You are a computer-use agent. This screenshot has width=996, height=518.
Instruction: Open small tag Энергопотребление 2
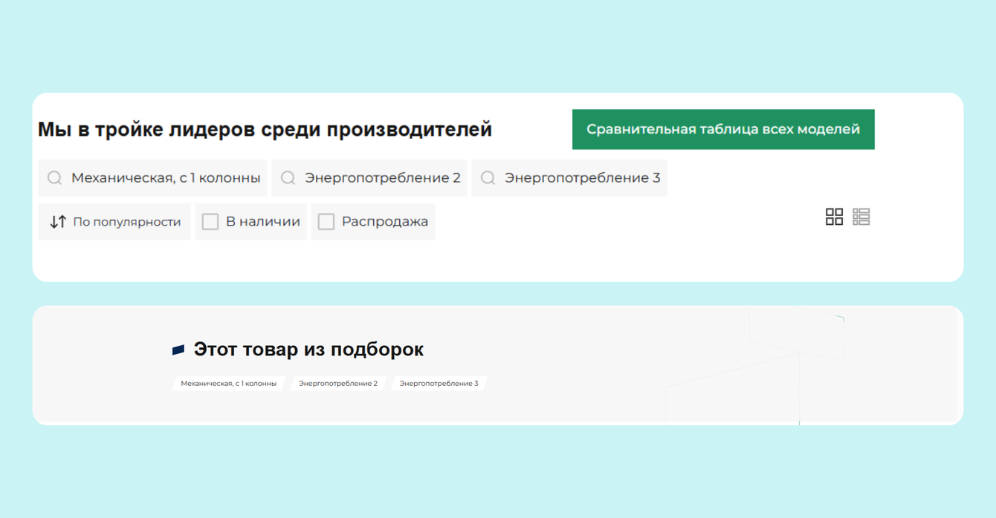coord(338,384)
